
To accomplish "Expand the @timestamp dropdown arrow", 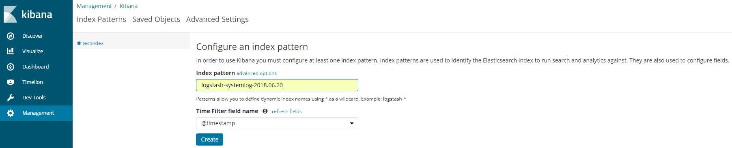I will coord(352,123).
